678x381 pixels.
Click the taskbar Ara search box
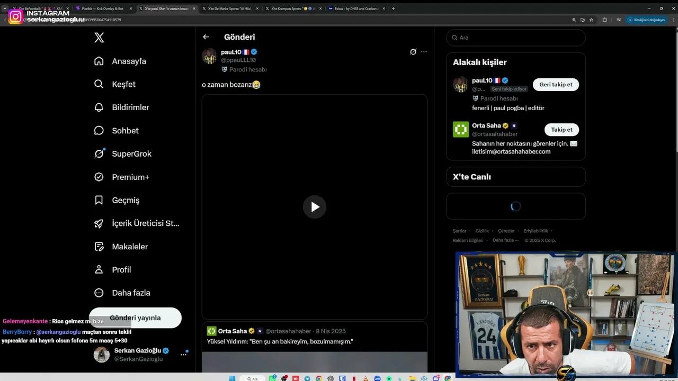252,378
